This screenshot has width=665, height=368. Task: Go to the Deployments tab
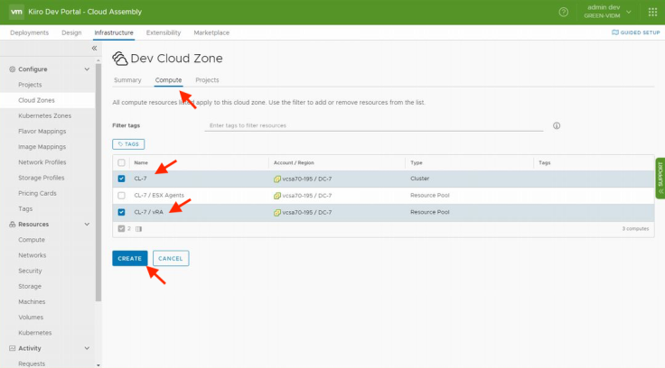pos(29,32)
